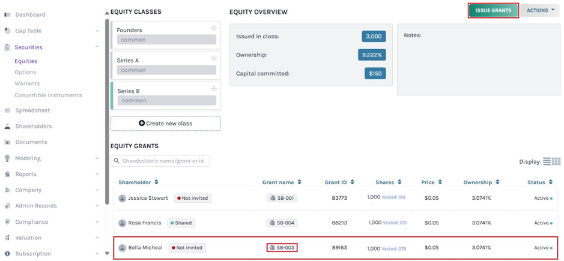Click the Issue Grants button
The height and width of the screenshot is (261, 564).
[493, 10]
